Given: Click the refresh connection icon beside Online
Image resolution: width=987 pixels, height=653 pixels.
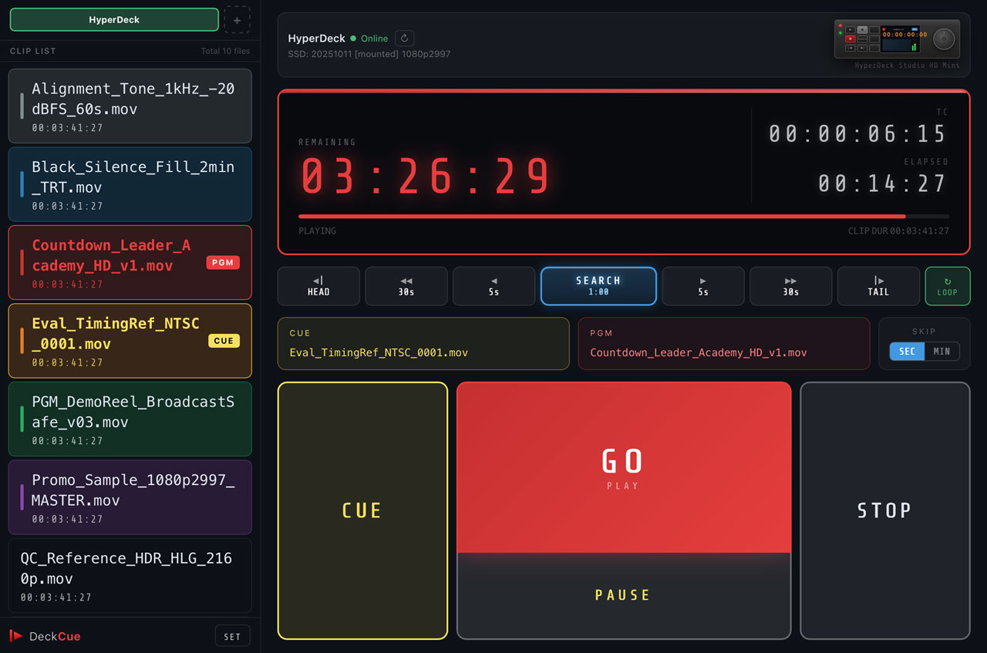Looking at the screenshot, I should click(405, 38).
